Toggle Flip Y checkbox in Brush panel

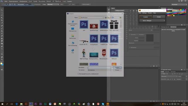pyautogui.click(x=137, y=34)
